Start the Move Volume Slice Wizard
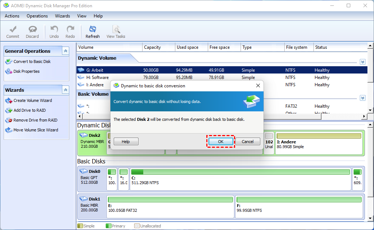374x230 pixels. 36,130
